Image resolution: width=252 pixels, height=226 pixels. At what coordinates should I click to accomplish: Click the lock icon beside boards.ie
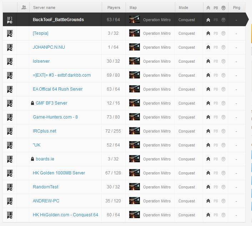[x=32, y=159]
